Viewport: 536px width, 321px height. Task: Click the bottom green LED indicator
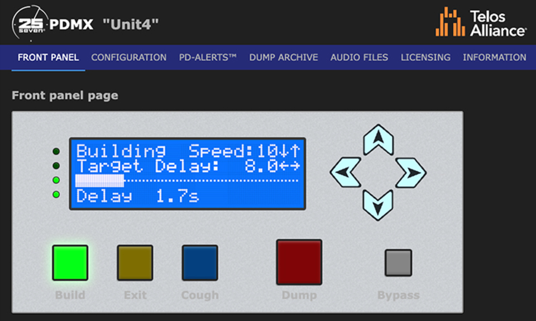pyautogui.click(x=56, y=194)
